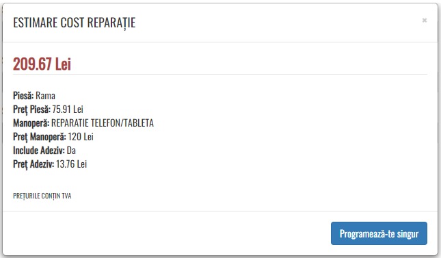
Task: Select the 13.76 Lei adhesive price
Action: coord(71,164)
